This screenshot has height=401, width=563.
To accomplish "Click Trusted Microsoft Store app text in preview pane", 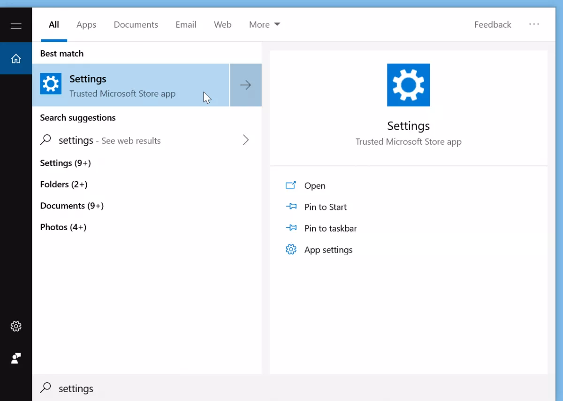I will click(408, 142).
